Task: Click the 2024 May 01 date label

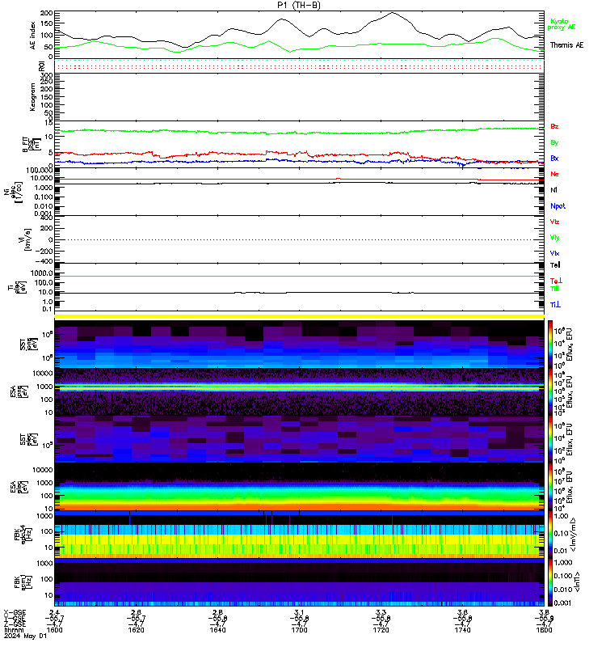Action: (25, 636)
